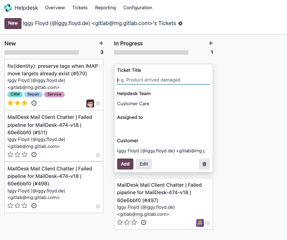Screen dimensions: 287x240
Task: Click Edit in quick-create form
Action: coord(144,164)
